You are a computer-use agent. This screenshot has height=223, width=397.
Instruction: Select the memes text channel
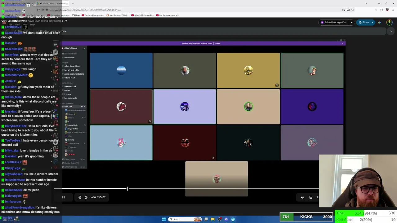click(x=67, y=90)
